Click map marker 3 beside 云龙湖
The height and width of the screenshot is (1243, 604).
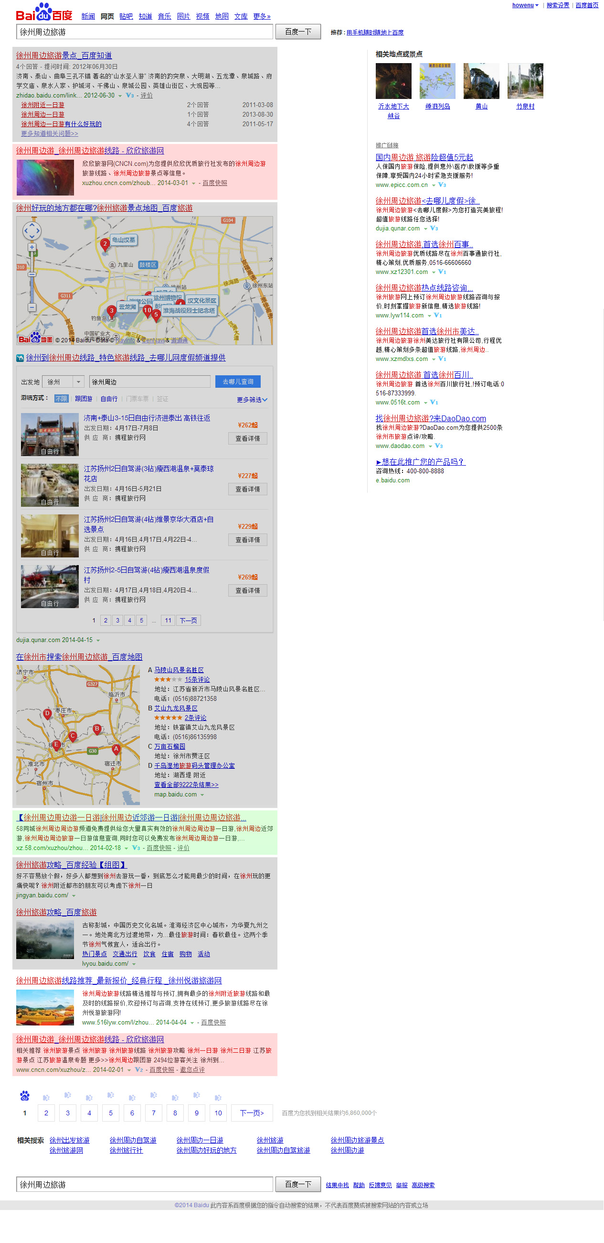pyautogui.click(x=111, y=311)
